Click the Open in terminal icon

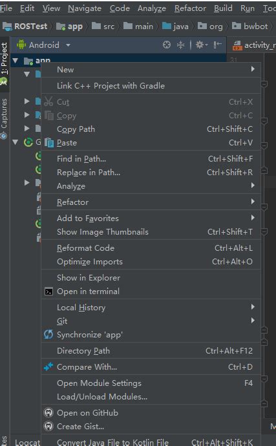pos(49,292)
